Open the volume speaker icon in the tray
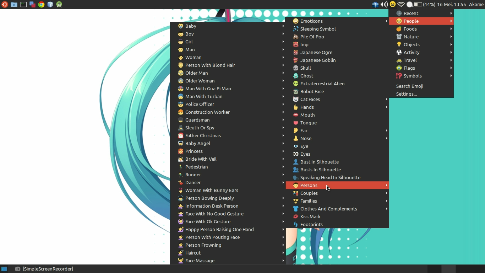The image size is (485, 273). (384, 4)
